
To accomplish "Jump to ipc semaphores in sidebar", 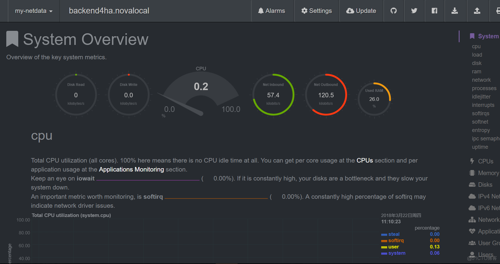I will click(486, 139).
